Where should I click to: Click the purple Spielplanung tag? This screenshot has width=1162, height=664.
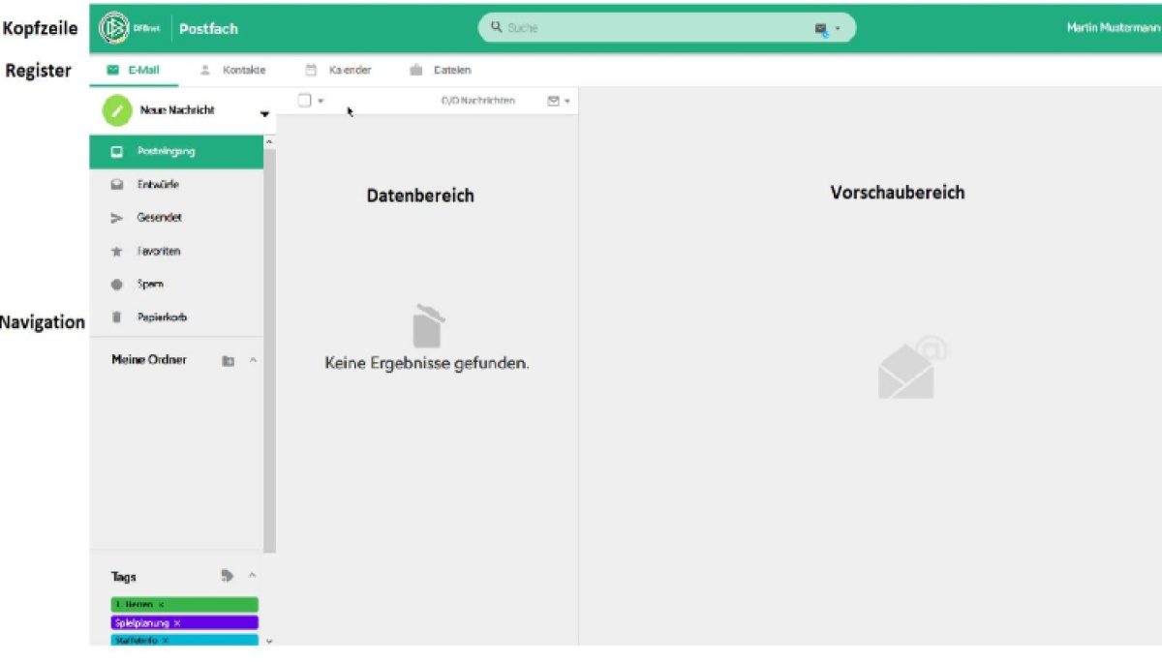pos(184,623)
